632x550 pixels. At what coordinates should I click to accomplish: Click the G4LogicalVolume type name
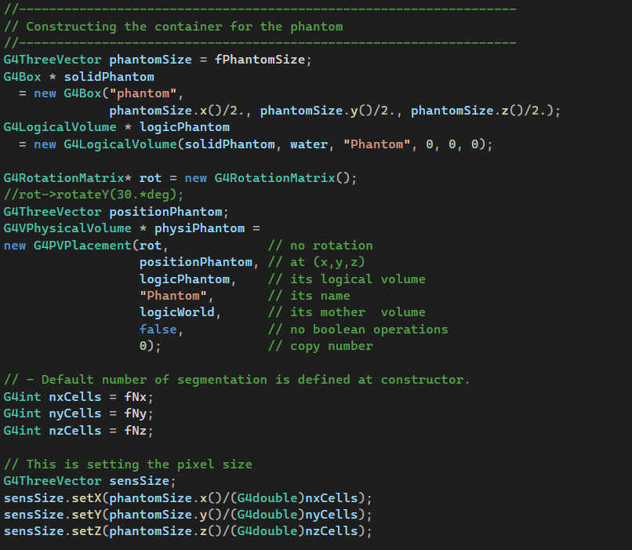(x=60, y=127)
